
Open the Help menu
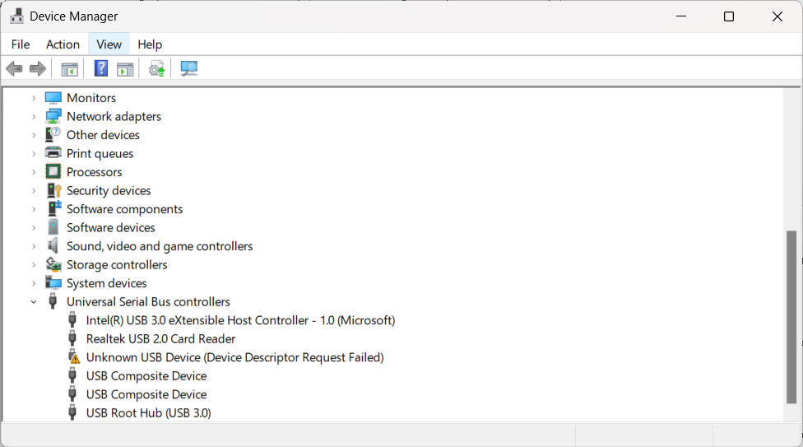tap(150, 44)
